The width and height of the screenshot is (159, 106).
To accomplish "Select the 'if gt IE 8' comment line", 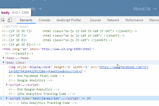I will (21, 45).
